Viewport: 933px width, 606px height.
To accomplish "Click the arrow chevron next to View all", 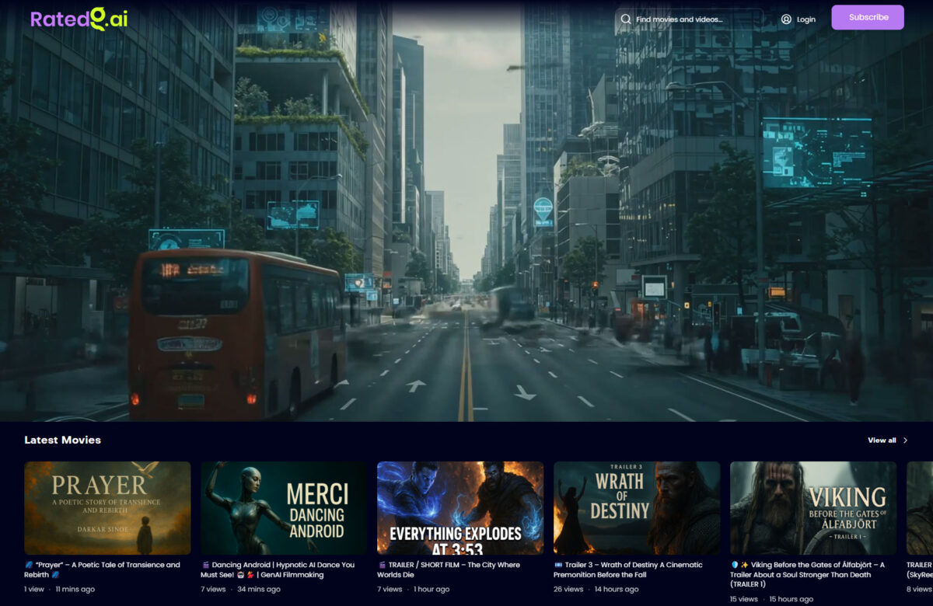I will pyautogui.click(x=905, y=441).
